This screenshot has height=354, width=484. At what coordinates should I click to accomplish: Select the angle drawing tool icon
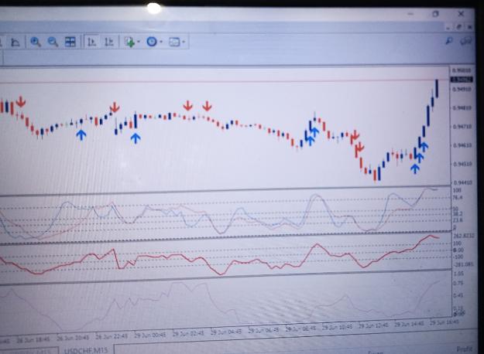coord(15,42)
